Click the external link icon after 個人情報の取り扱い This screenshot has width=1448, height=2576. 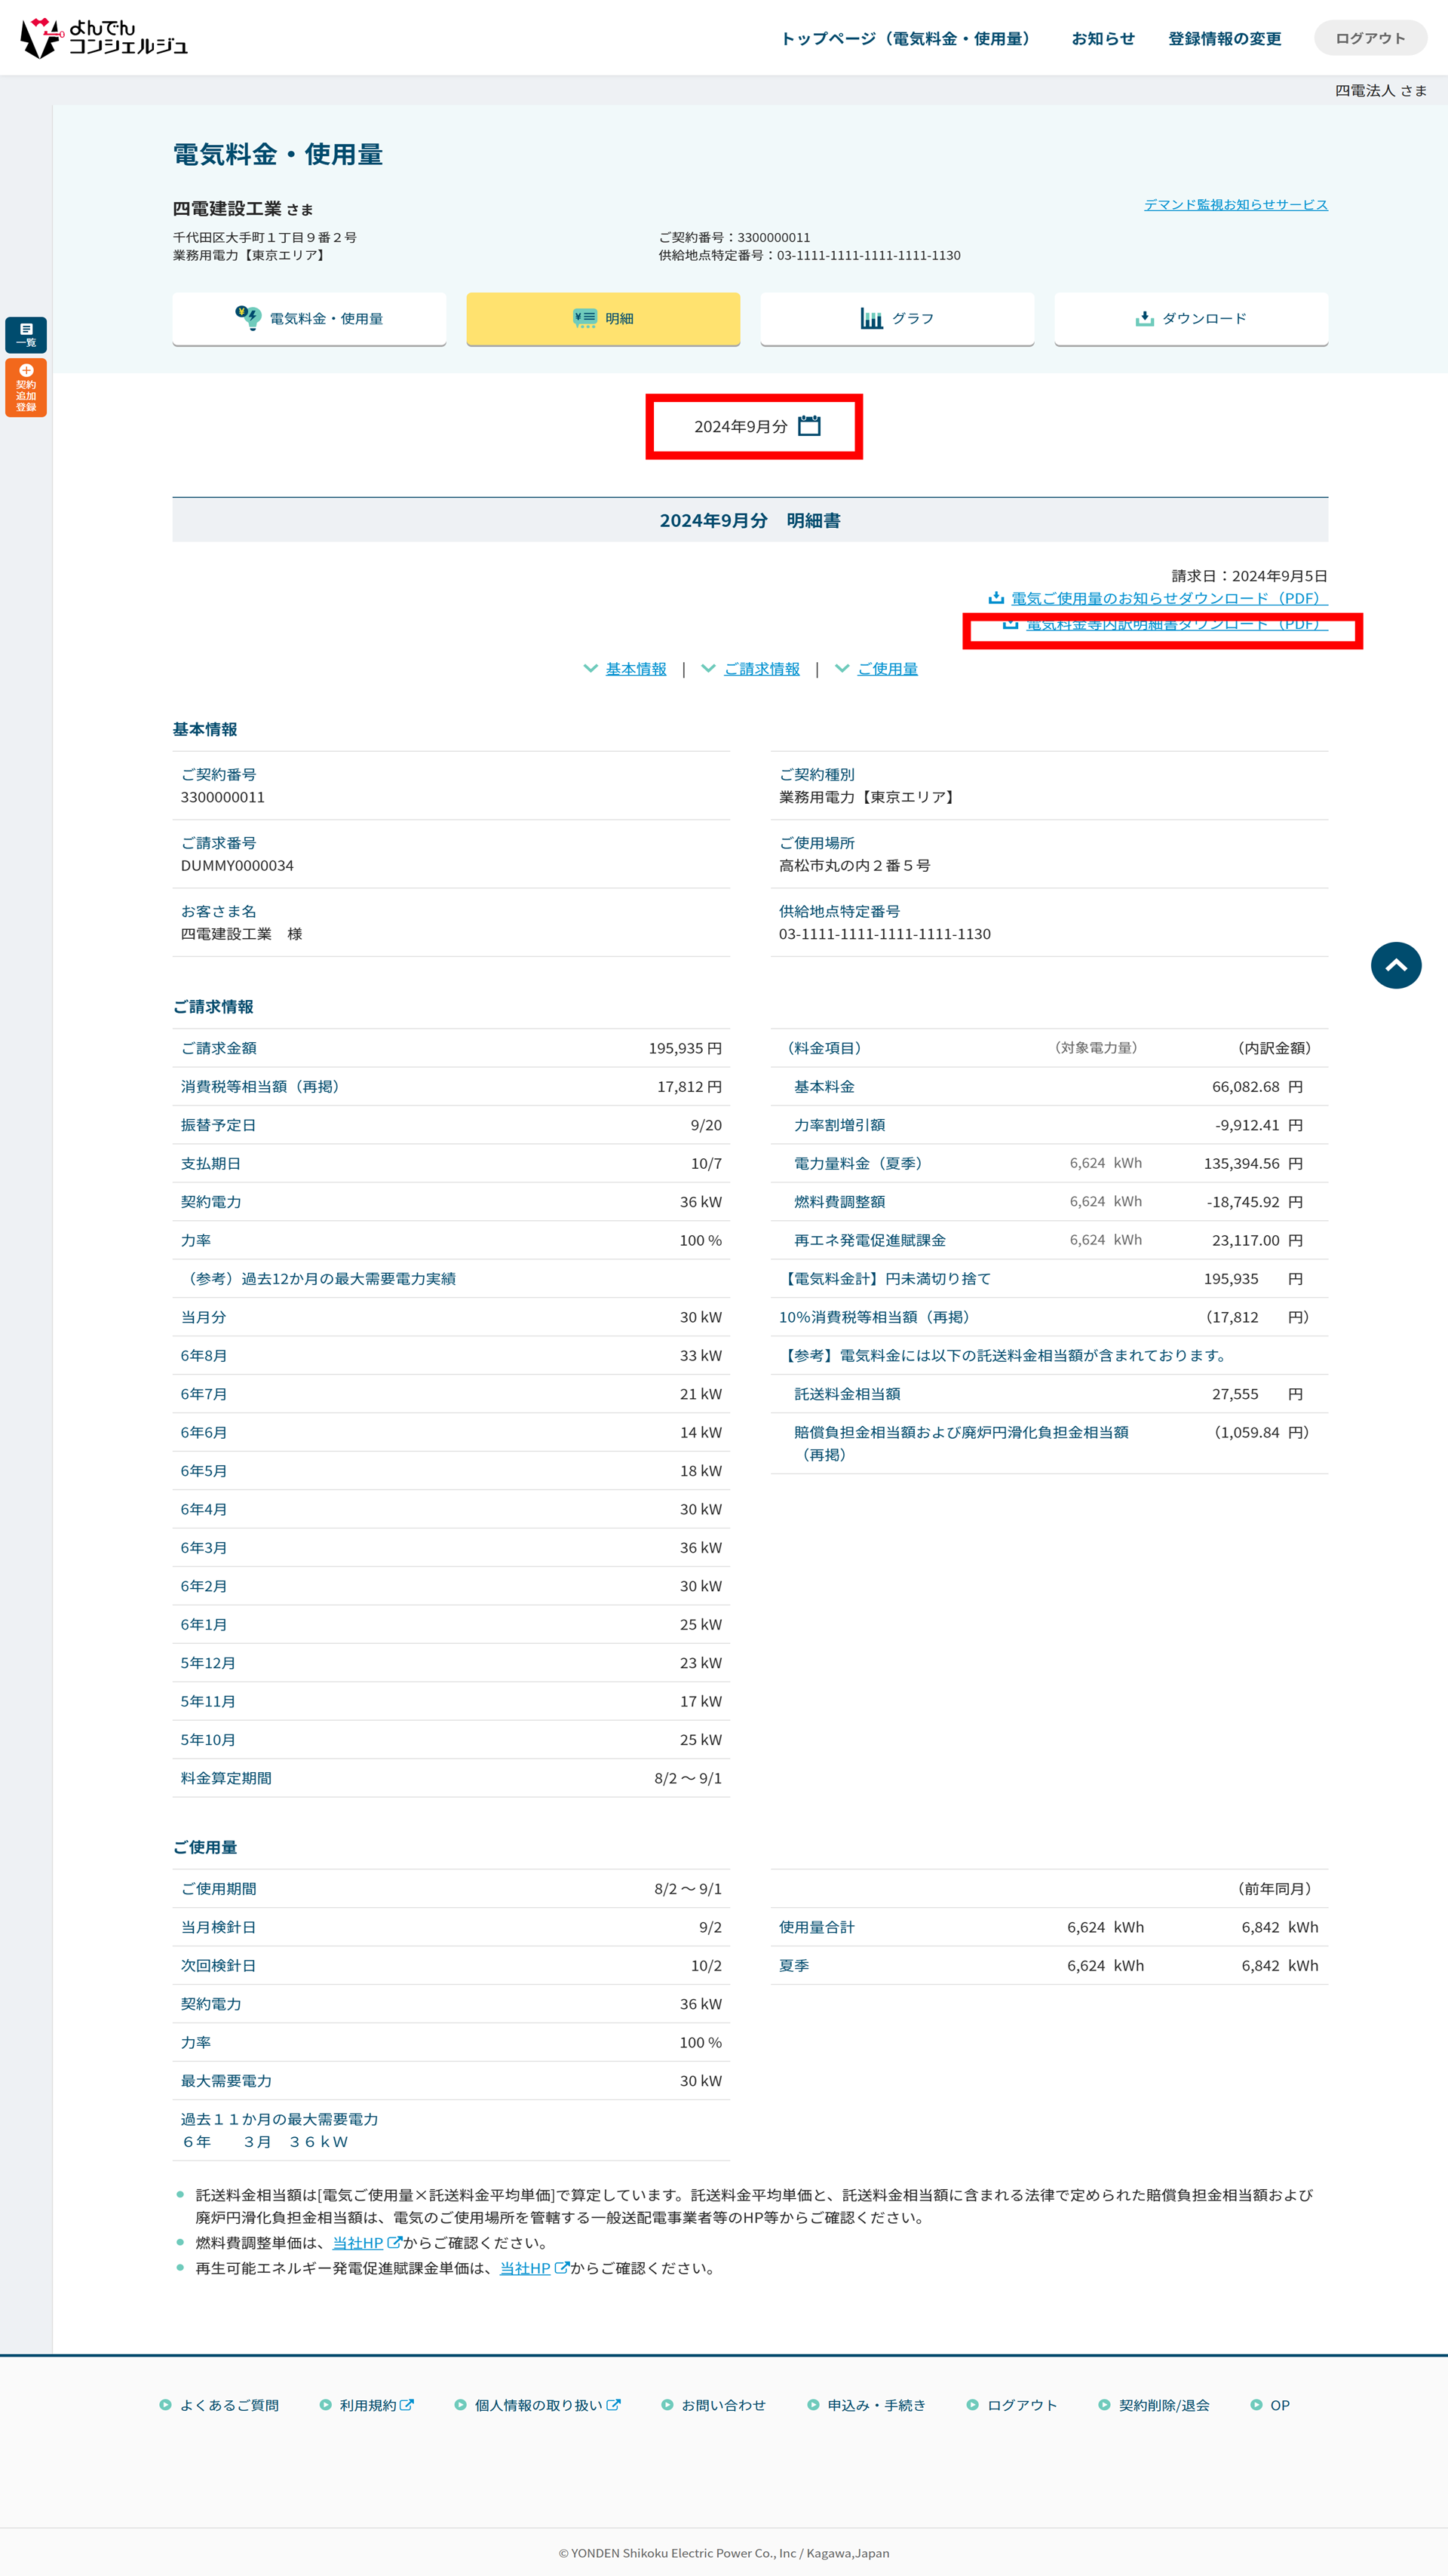coord(614,2405)
